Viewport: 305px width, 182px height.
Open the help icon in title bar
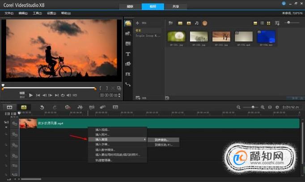click(x=284, y=4)
